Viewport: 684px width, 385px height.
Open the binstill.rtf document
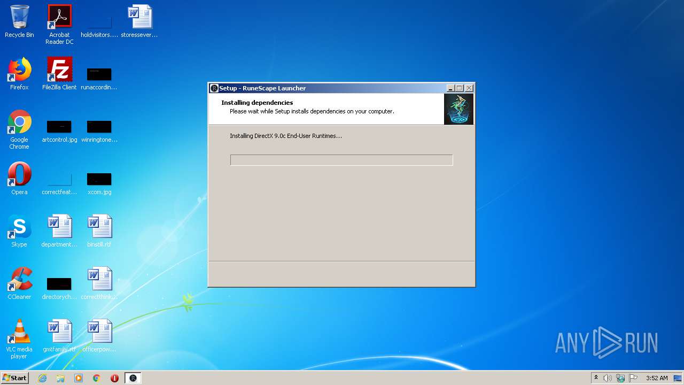click(99, 231)
